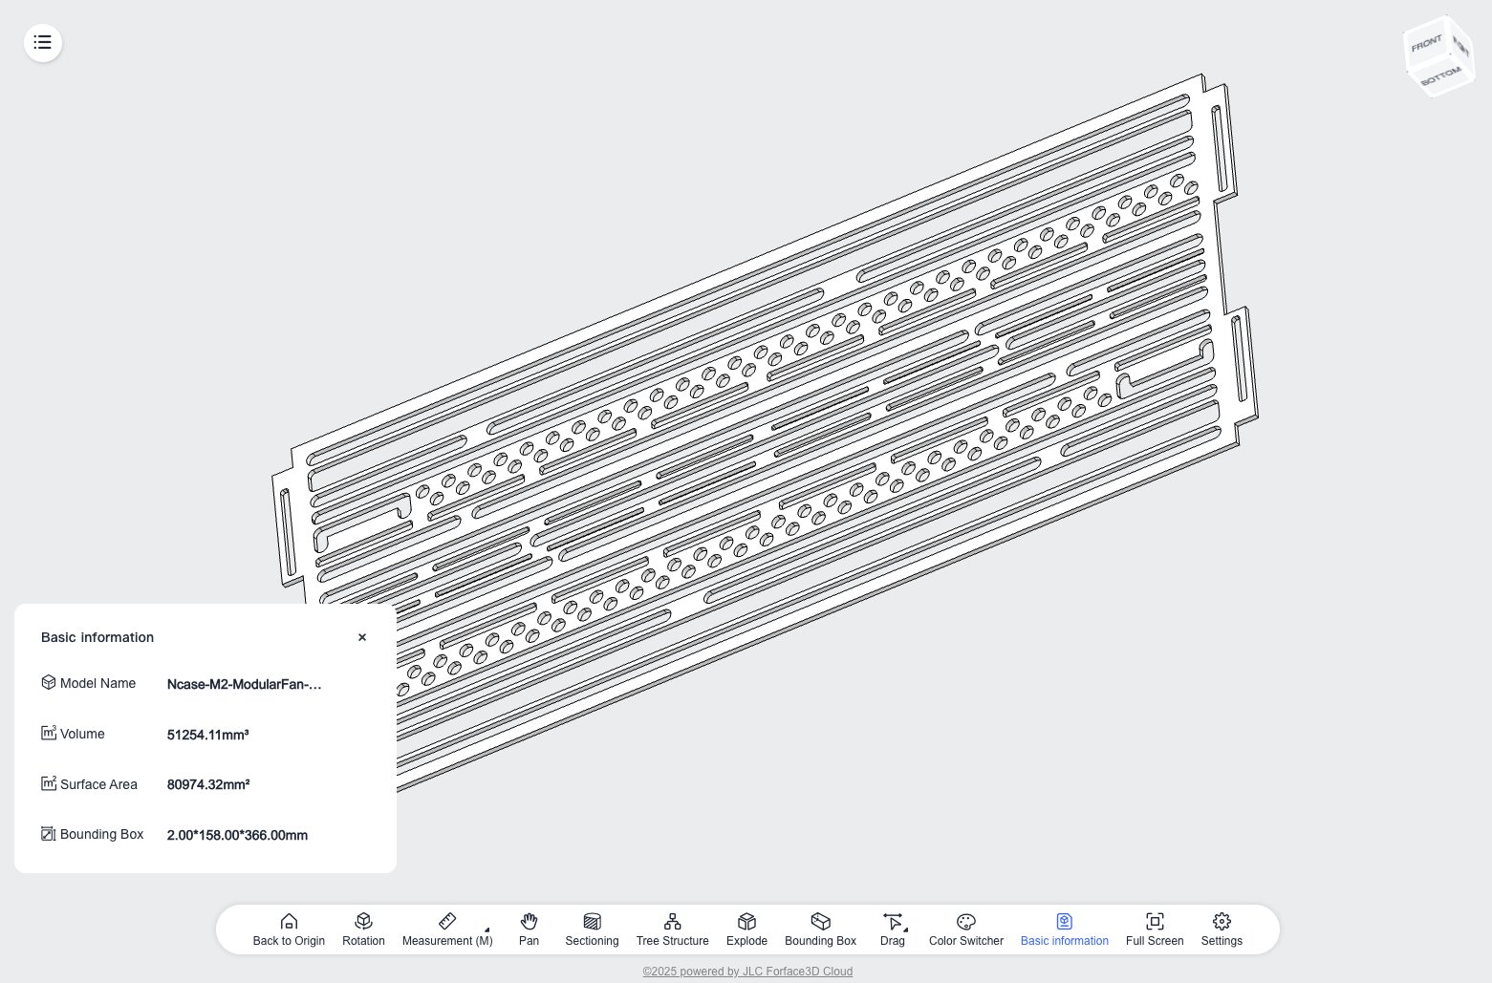Select the Pan hand tool
The height and width of the screenshot is (983, 1492).
point(529,922)
